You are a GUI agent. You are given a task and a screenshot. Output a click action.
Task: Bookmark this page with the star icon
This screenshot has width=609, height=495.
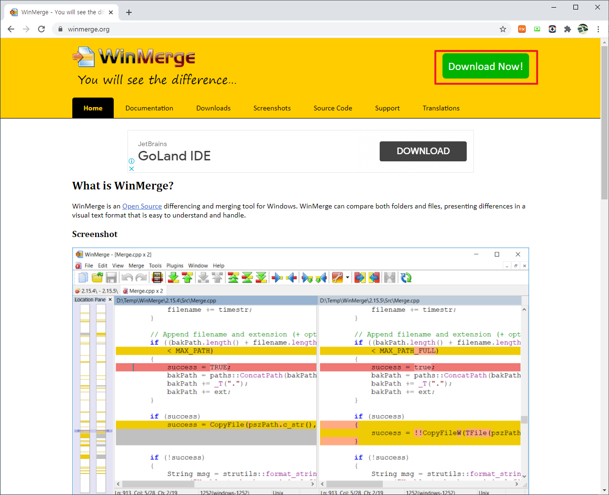[x=503, y=29]
